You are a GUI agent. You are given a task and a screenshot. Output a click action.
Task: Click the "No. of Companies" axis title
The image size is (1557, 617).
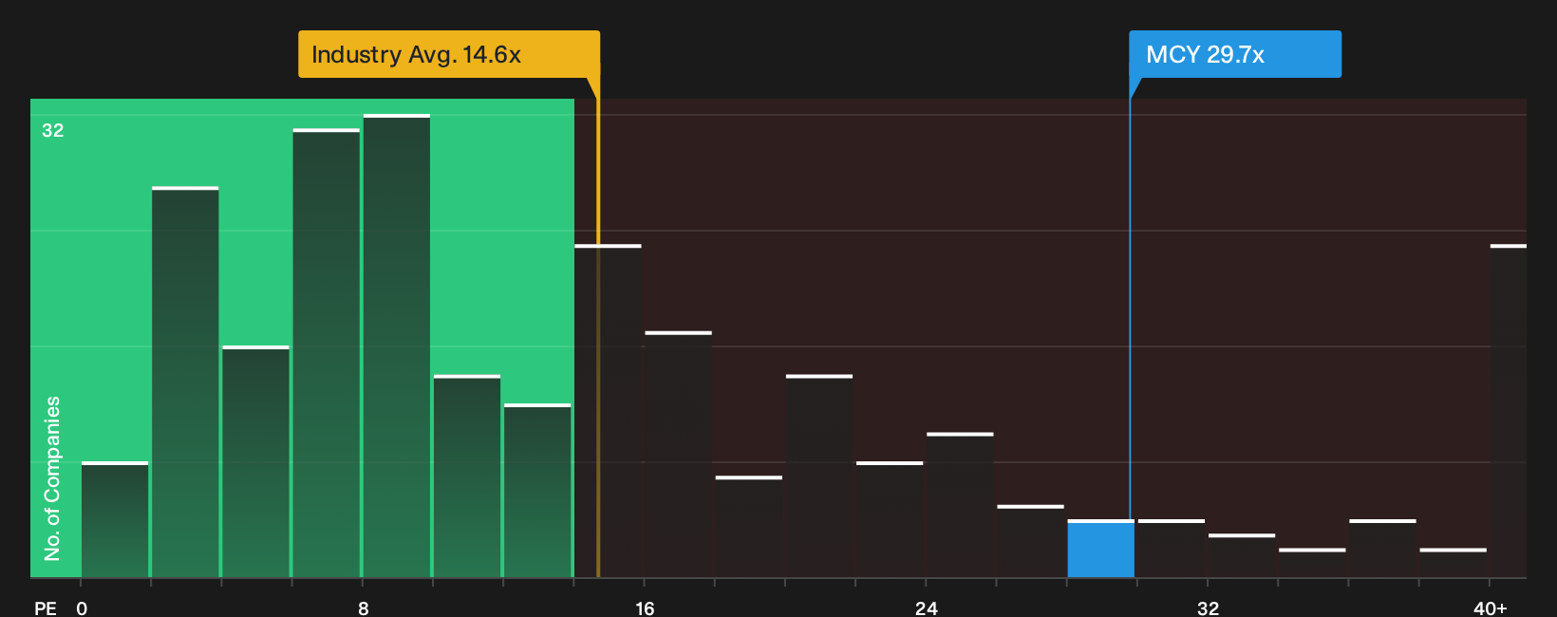click(x=52, y=478)
